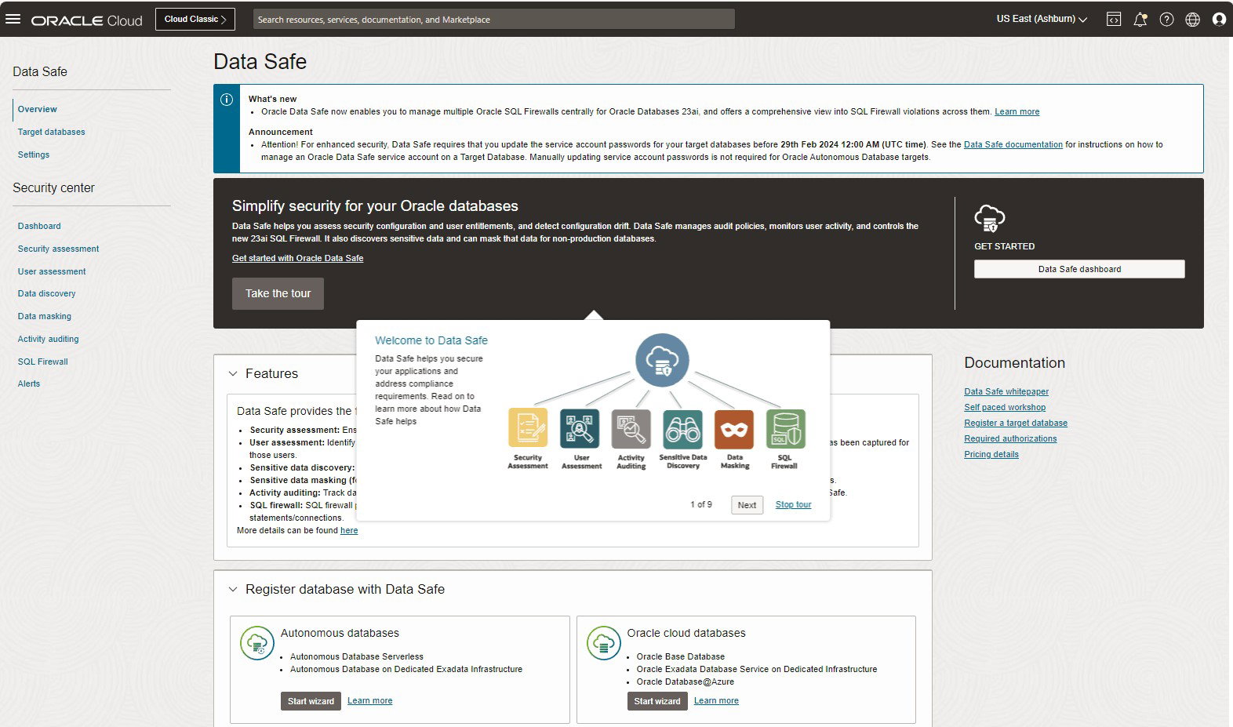The width and height of the screenshot is (1233, 727).
Task: Click the Oracle Cloud logo
Action: pyautogui.click(x=87, y=20)
